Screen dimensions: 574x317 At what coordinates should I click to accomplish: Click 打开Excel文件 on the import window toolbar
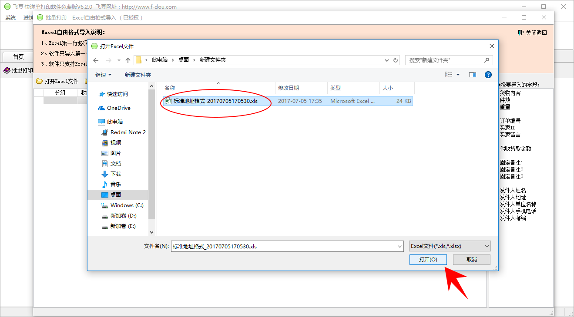click(57, 81)
